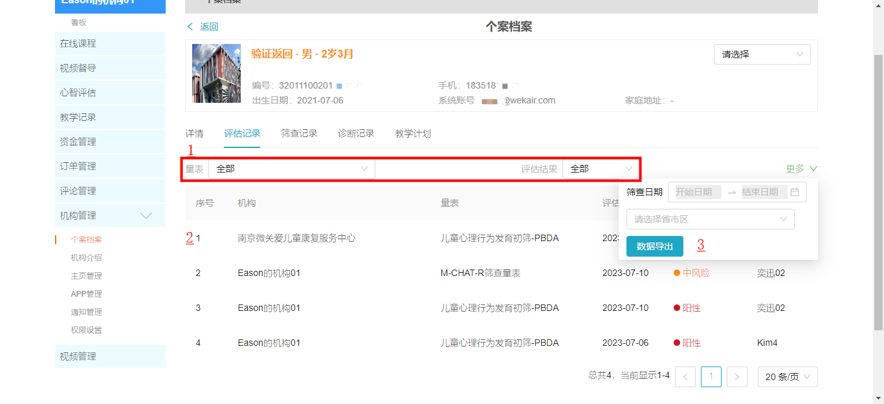Screen dimensions: 884x404
Task: Click page number 1 button
Action: pyautogui.click(x=711, y=377)
